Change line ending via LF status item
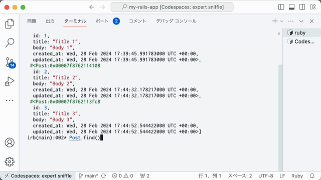 pos(282,175)
